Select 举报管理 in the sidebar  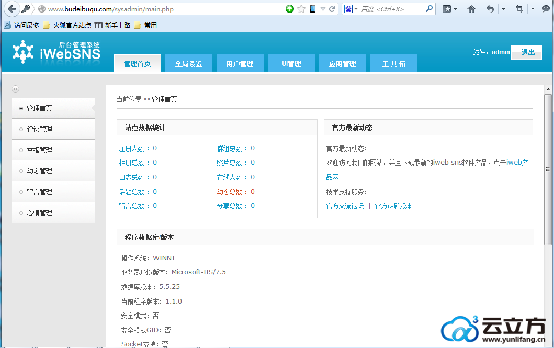pos(53,150)
